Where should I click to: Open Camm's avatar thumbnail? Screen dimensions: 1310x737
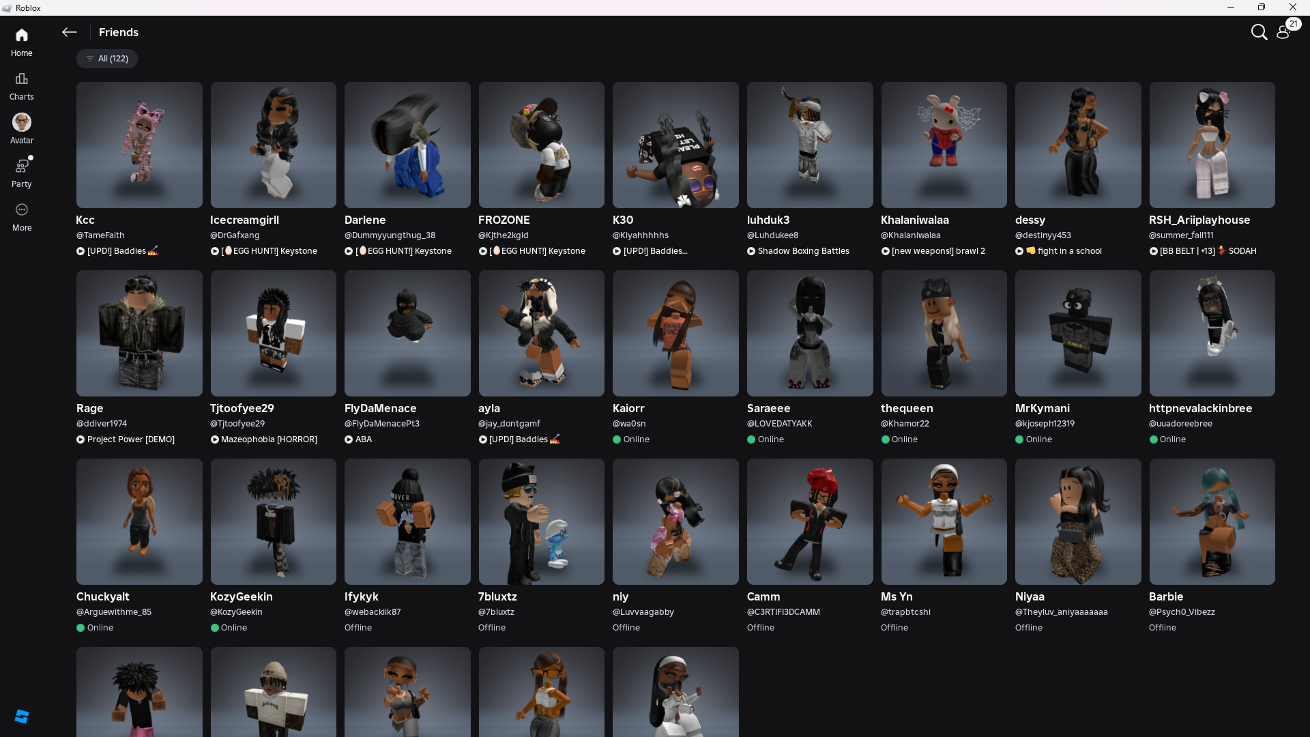(809, 521)
